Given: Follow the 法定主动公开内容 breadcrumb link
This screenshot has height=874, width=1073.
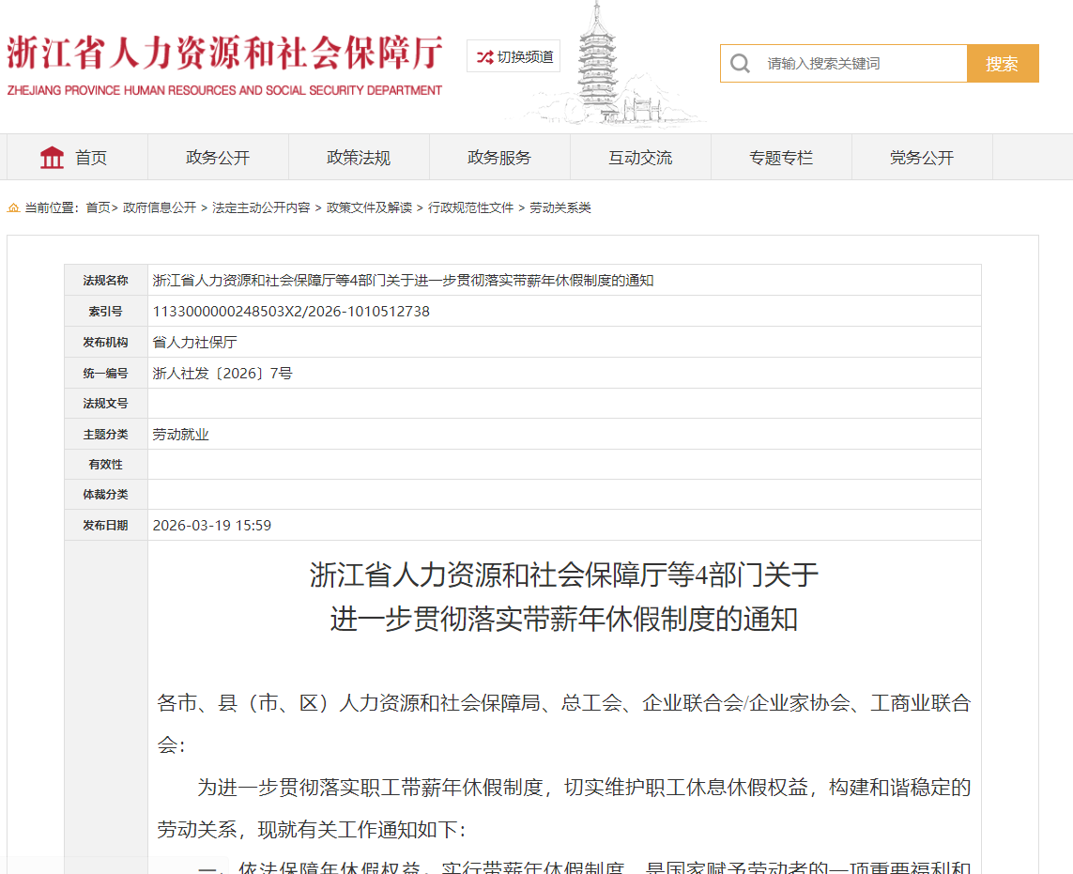Looking at the screenshot, I should (x=261, y=208).
